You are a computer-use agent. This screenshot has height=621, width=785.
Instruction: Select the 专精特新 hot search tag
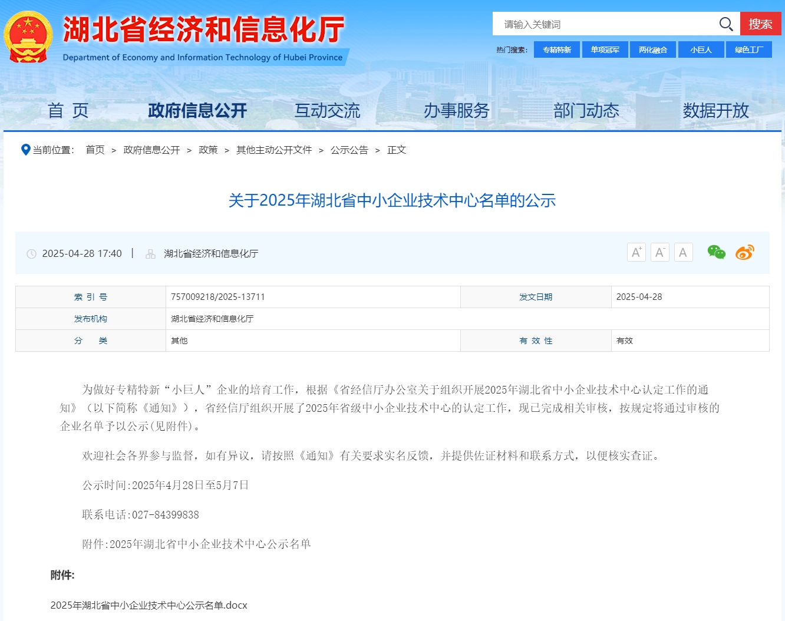coord(556,49)
